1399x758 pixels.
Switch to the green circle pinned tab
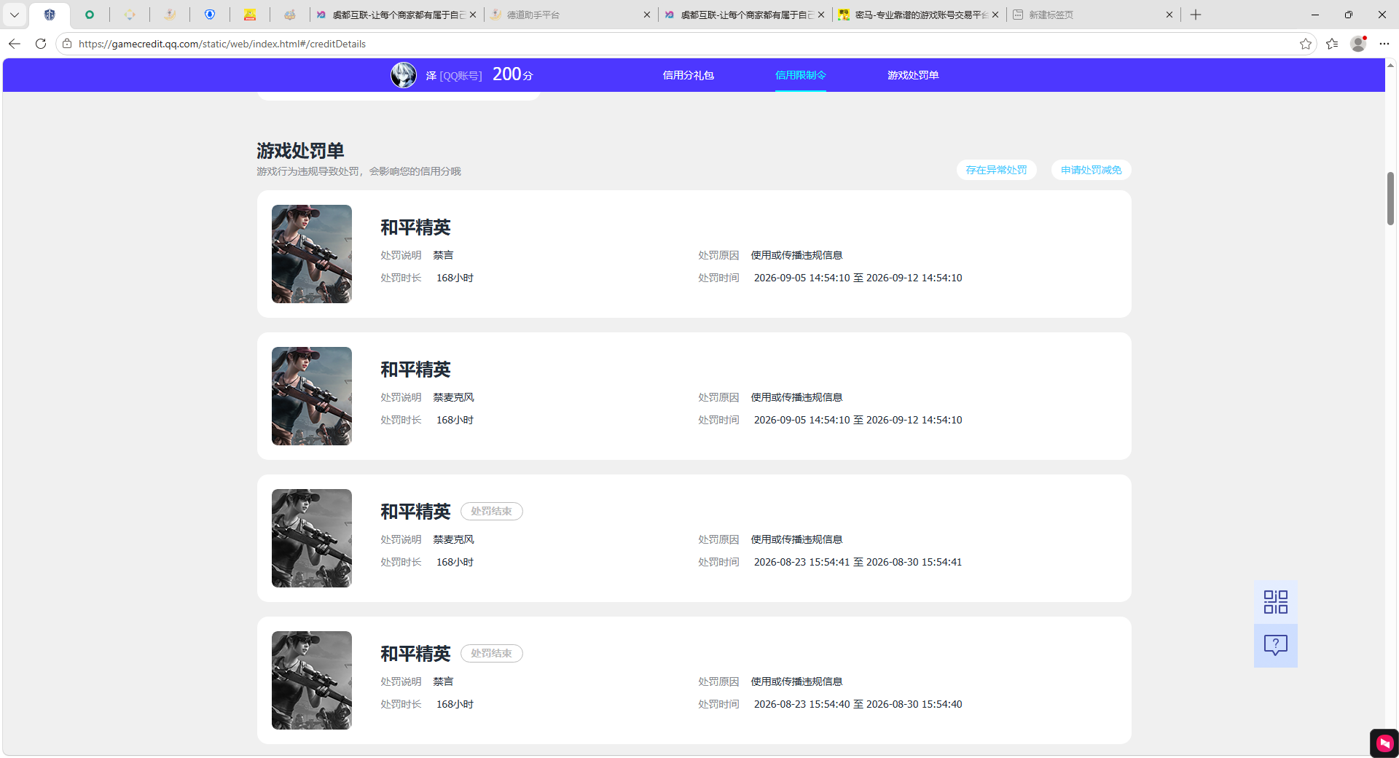coord(90,15)
